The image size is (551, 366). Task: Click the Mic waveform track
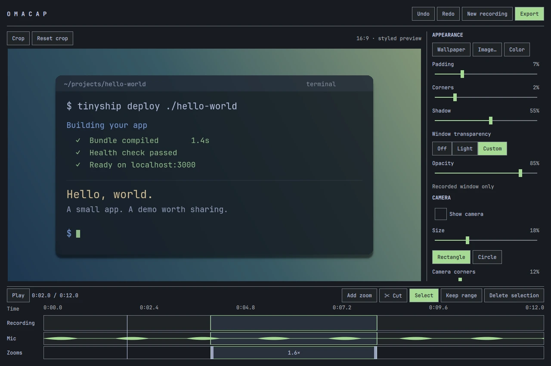[294, 338]
